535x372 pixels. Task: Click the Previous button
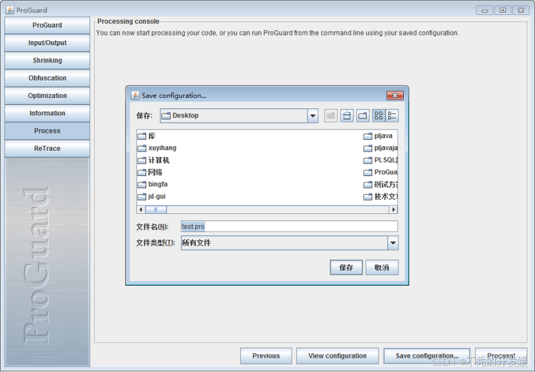(x=266, y=356)
